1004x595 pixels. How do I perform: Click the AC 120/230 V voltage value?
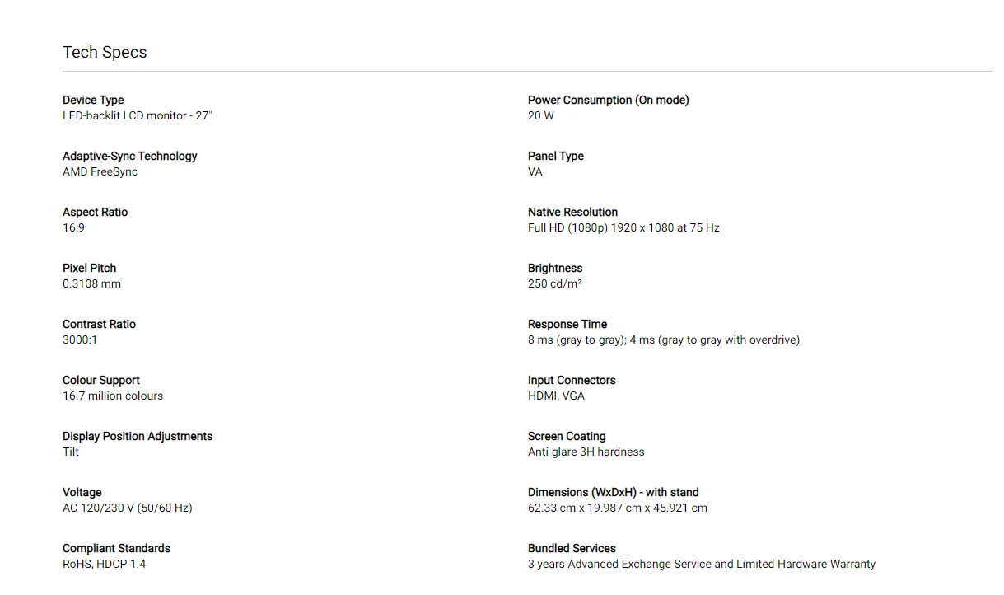tap(127, 508)
